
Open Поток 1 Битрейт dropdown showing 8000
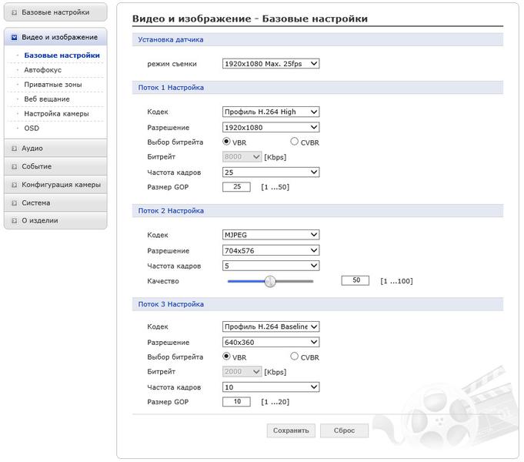(x=242, y=156)
